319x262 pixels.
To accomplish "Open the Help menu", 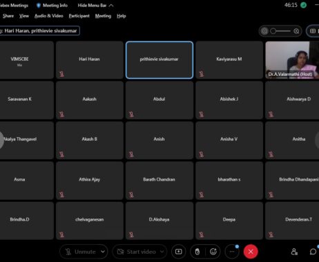I will [122, 16].
